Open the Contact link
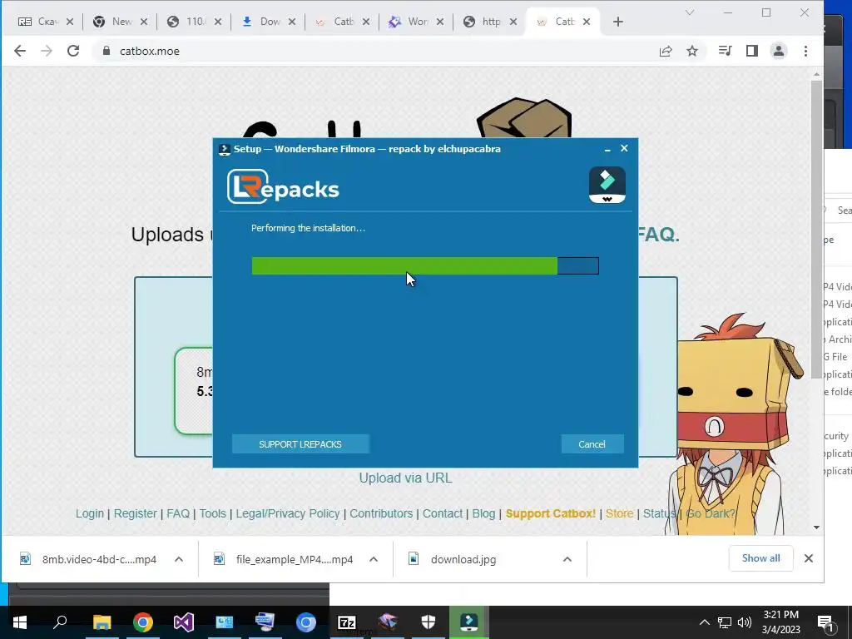852x639 pixels. (x=443, y=513)
